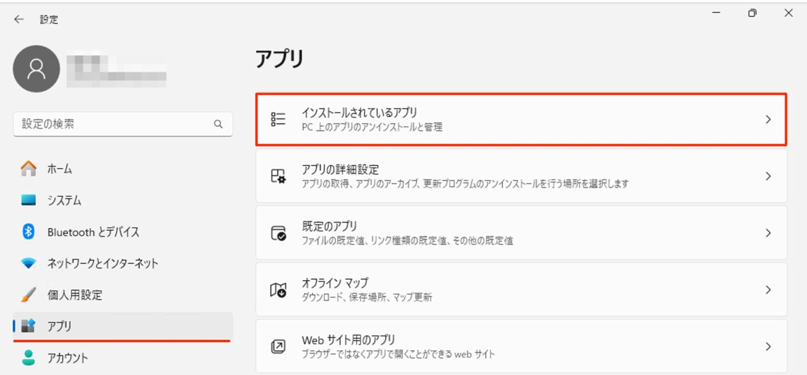Click the user profile avatar
The image size is (807, 375).
click(x=36, y=69)
